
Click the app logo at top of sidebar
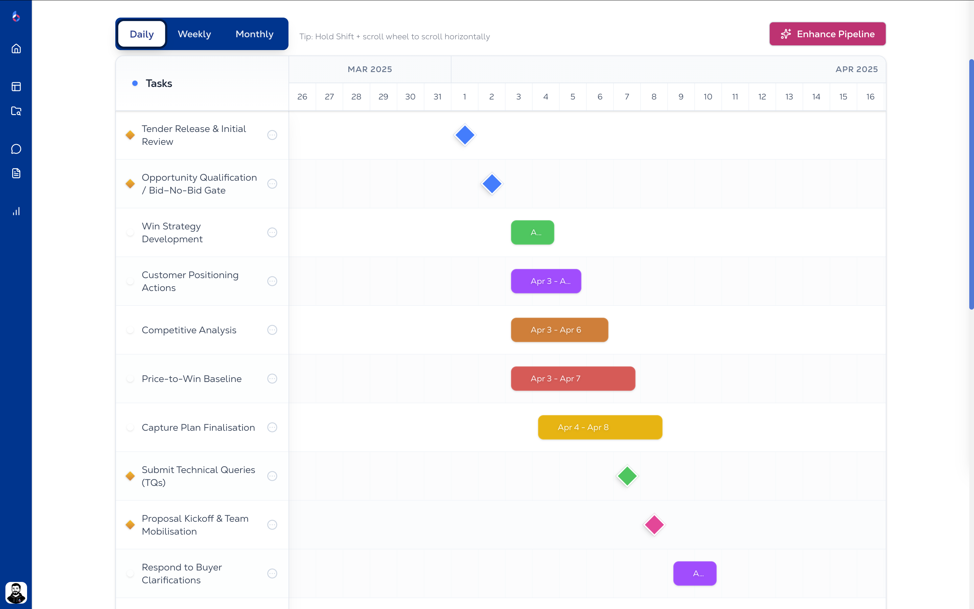pos(16,17)
